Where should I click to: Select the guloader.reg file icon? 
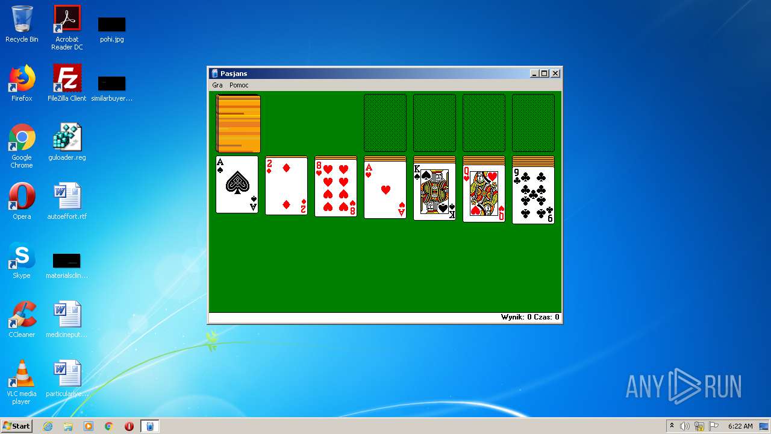click(67, 142)
